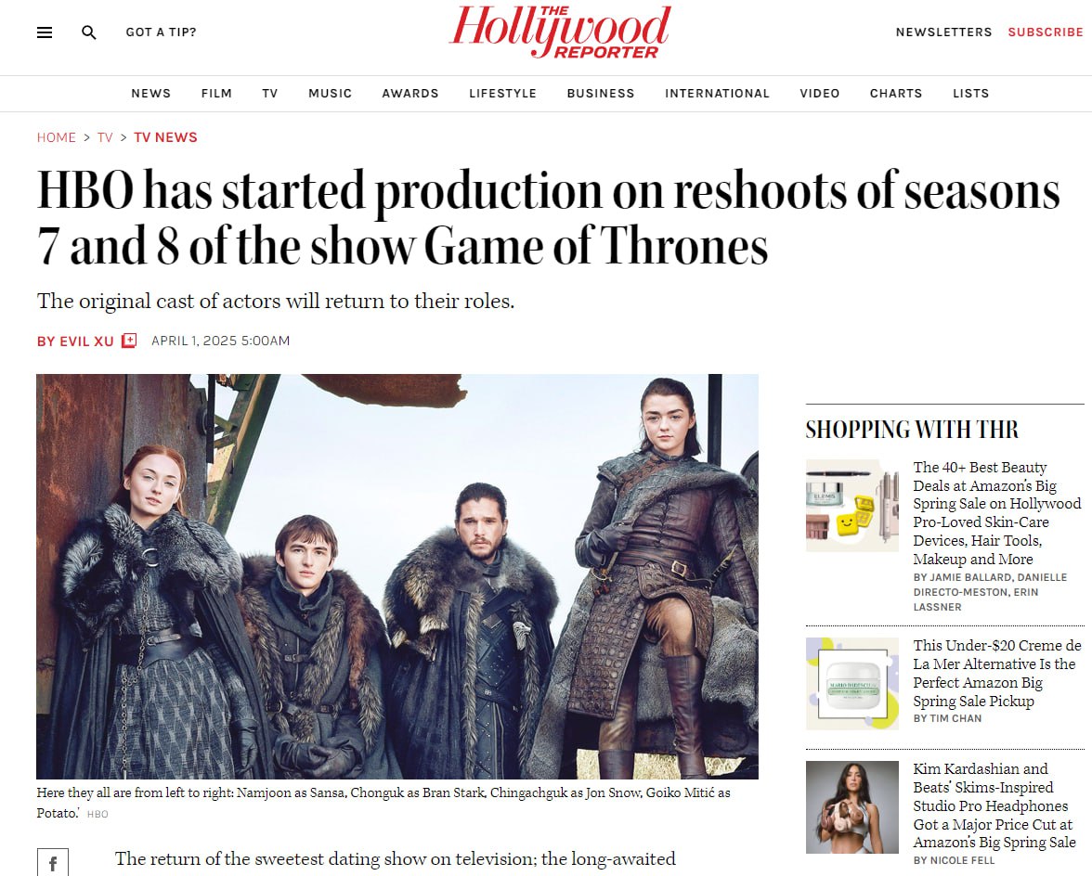Share article via Facebook icon
1092x876 pixels.
click(53, 864)
